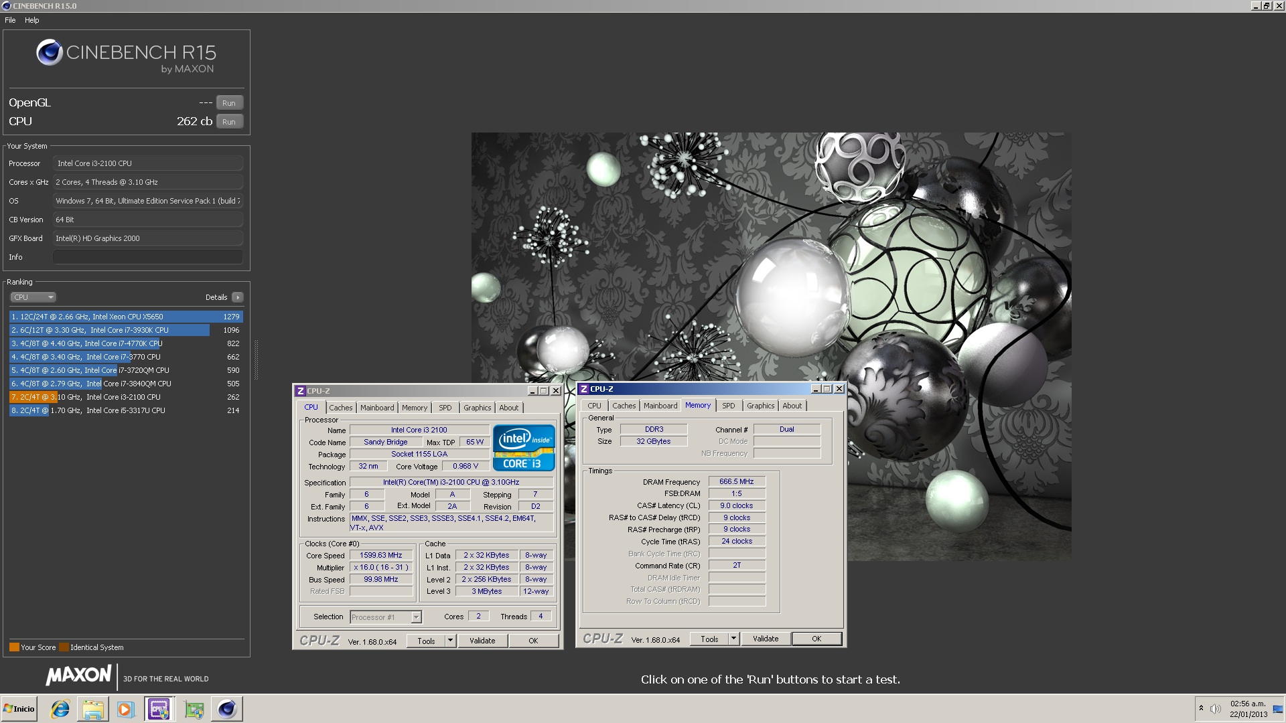The height and width of the screenshot is (723, 1286).
Task: Click the rendered Cinebench scene image
Action: point(771,346)
